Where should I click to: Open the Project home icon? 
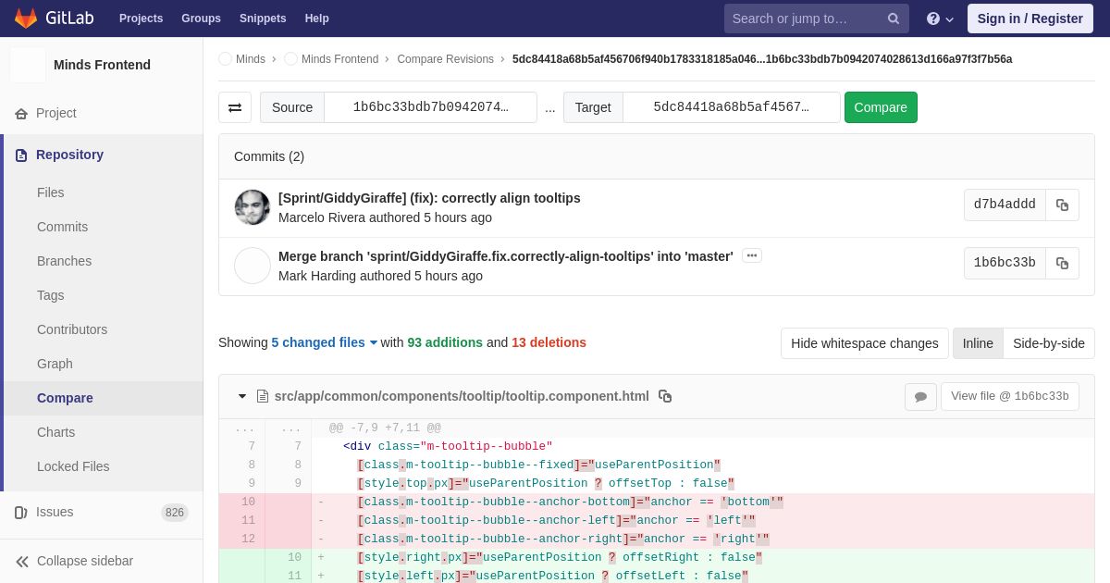tap(21, 114)
